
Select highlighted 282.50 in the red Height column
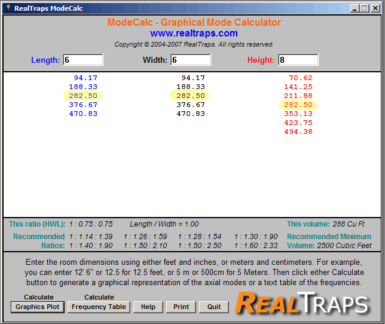tap(298, 105)
